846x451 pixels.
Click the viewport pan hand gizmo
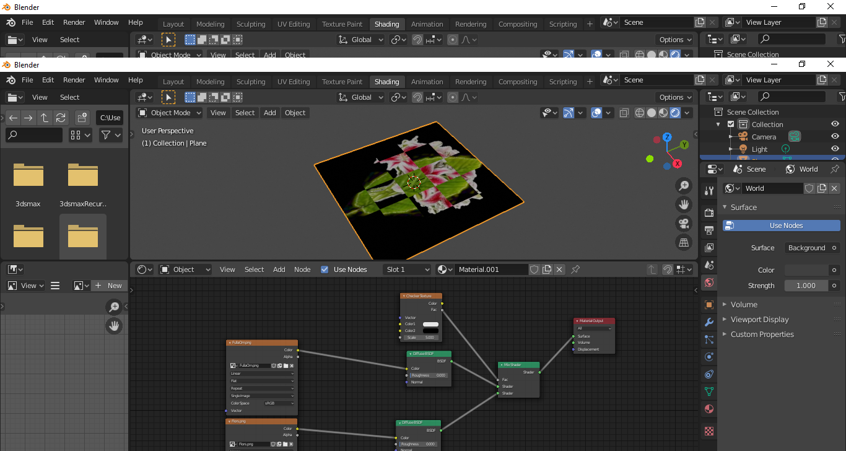click(x=684, y=204)
